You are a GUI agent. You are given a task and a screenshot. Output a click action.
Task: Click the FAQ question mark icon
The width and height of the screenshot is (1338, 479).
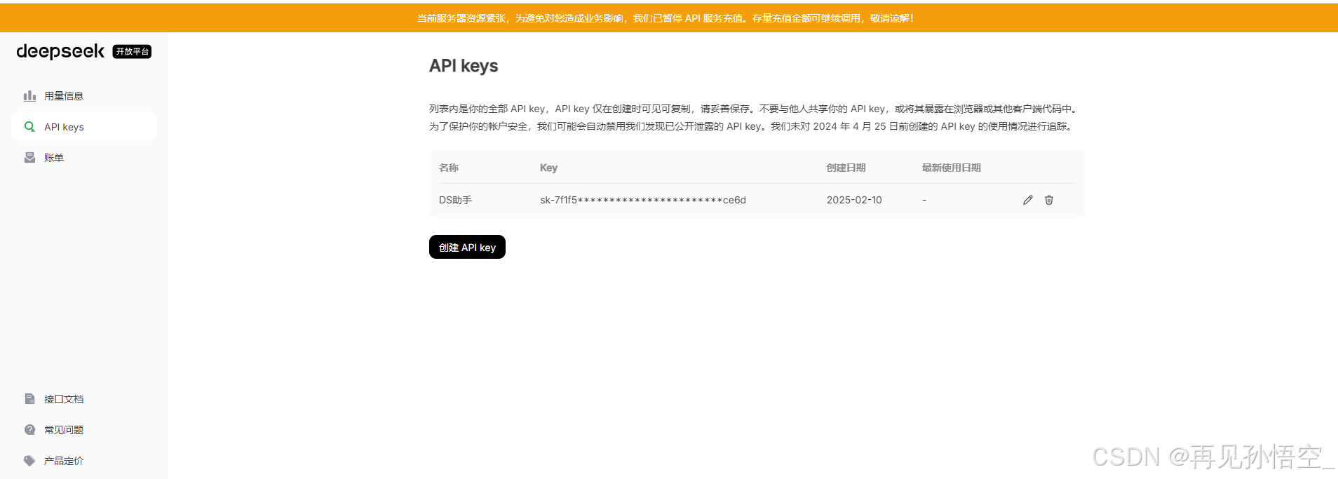tap(29, 430)
